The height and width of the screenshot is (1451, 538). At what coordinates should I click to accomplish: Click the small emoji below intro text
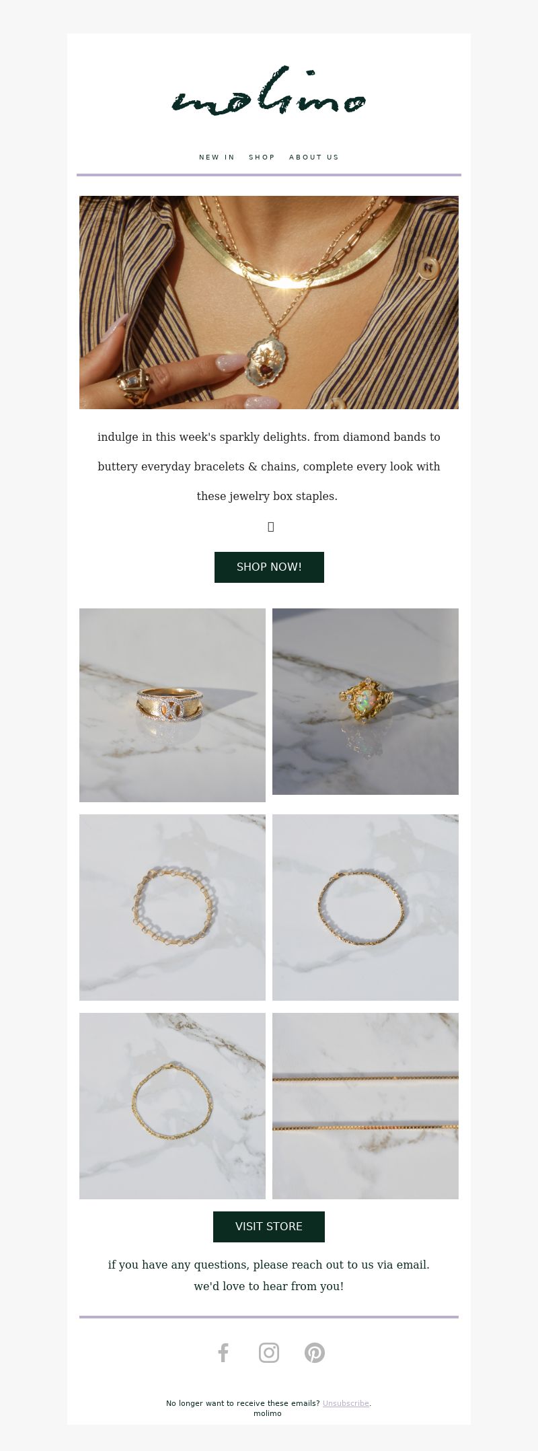point(270,526)
